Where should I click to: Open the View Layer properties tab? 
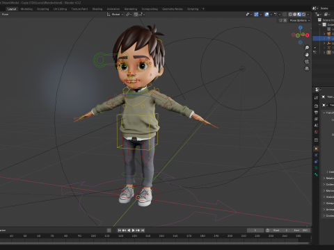(x=316, y=119)
